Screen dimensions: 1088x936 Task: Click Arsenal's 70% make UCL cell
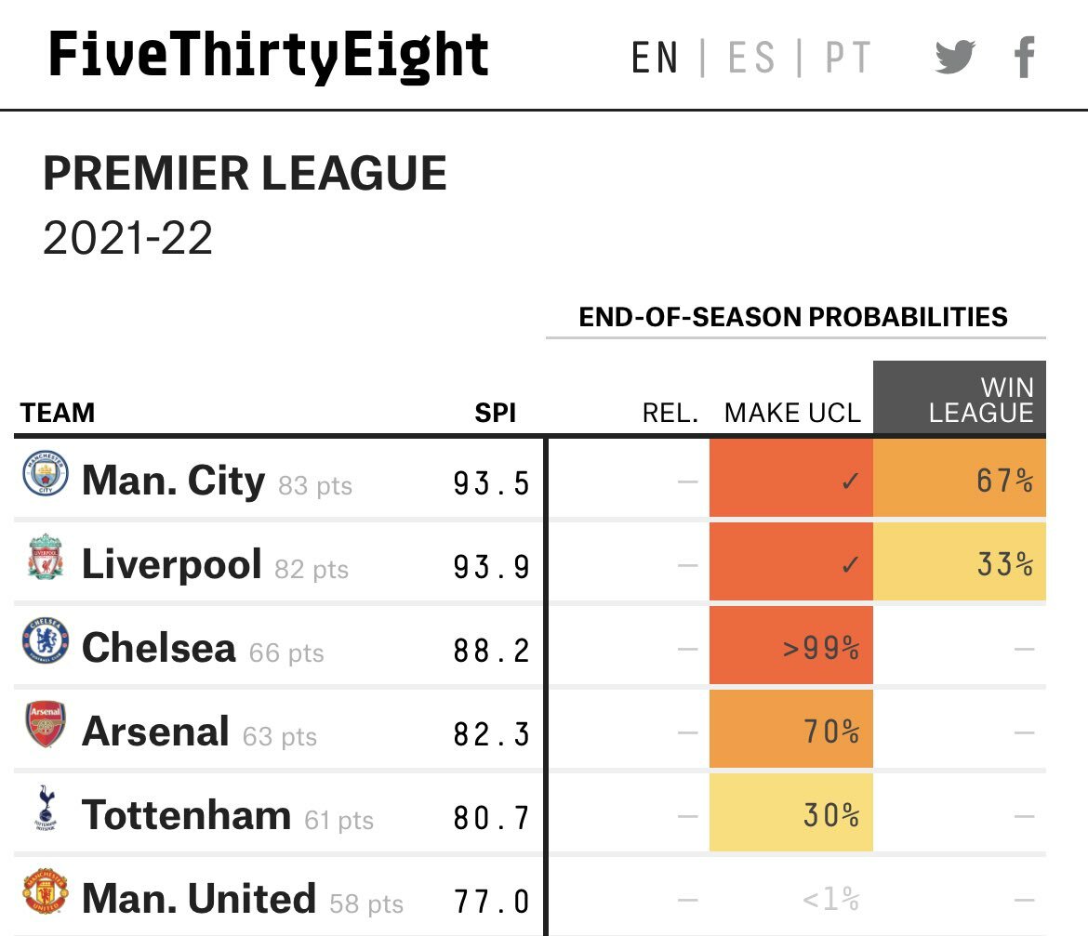point(791,731)
